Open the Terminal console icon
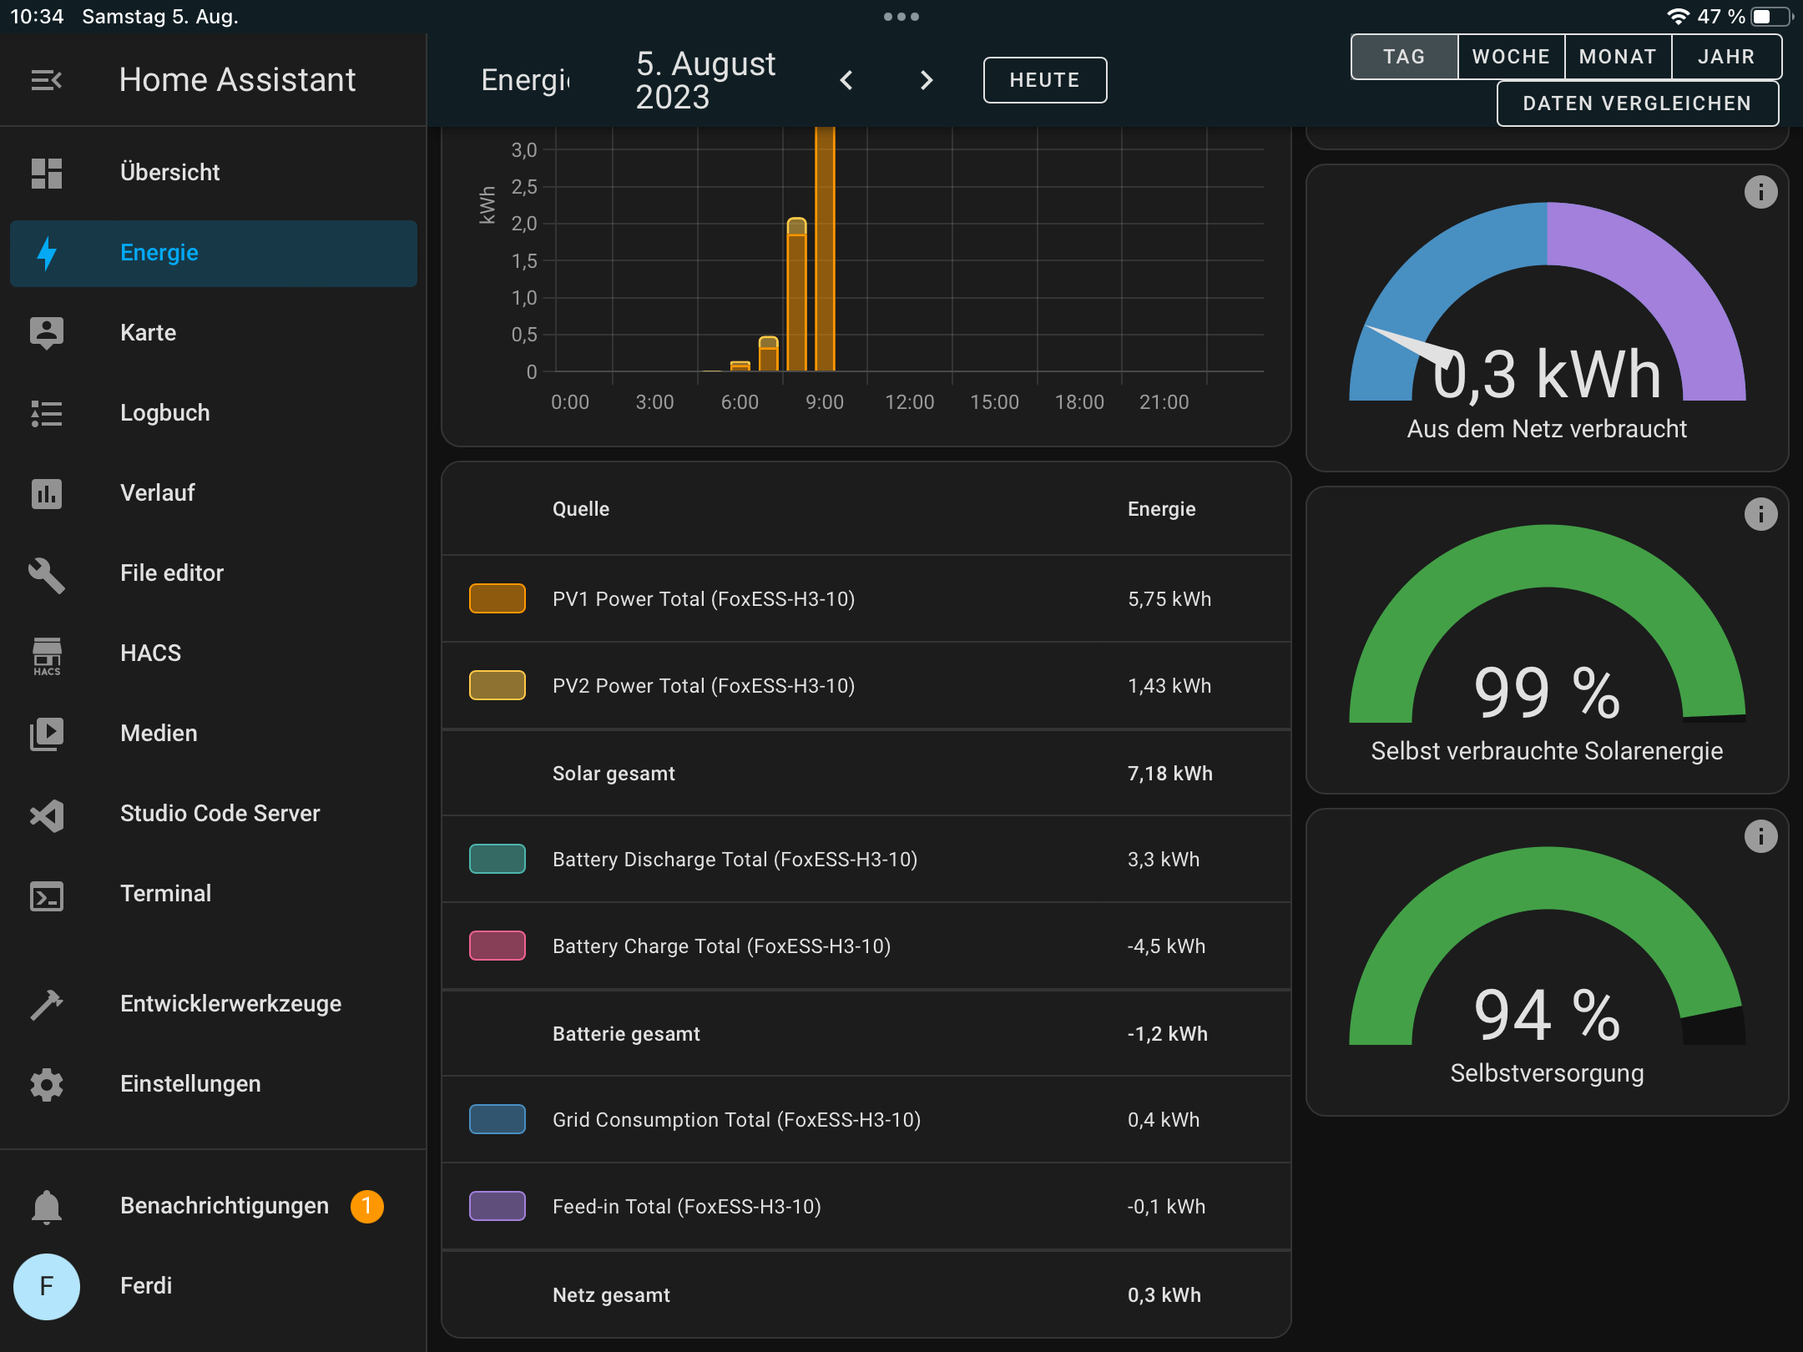The image size is (1803, 1352). (47, 895)
